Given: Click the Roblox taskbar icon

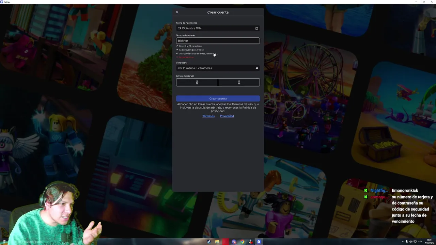Looking at the screenshot, I should pos(259,242).
